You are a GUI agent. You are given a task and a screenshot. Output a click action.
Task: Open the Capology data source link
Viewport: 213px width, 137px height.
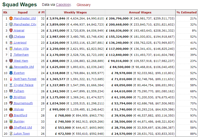point(63,5)
